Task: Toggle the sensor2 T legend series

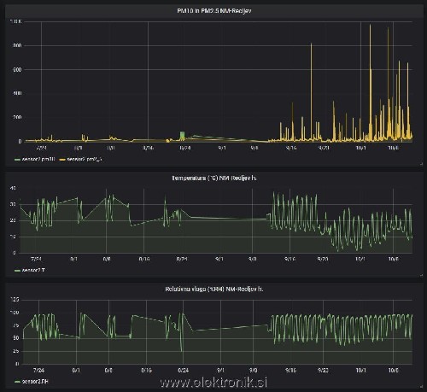Action: (x=33, y=270)
